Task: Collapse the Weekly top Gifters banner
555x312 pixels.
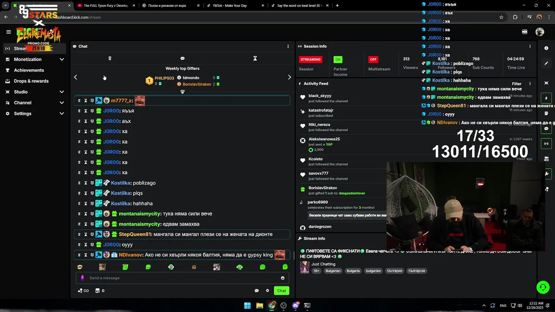Action: tap(183, 92)
